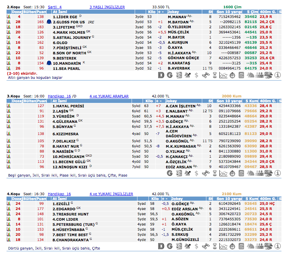Click the 3 YAŞLI İNGİLİZLER link

pyautogui.click(x=107, y=7)
